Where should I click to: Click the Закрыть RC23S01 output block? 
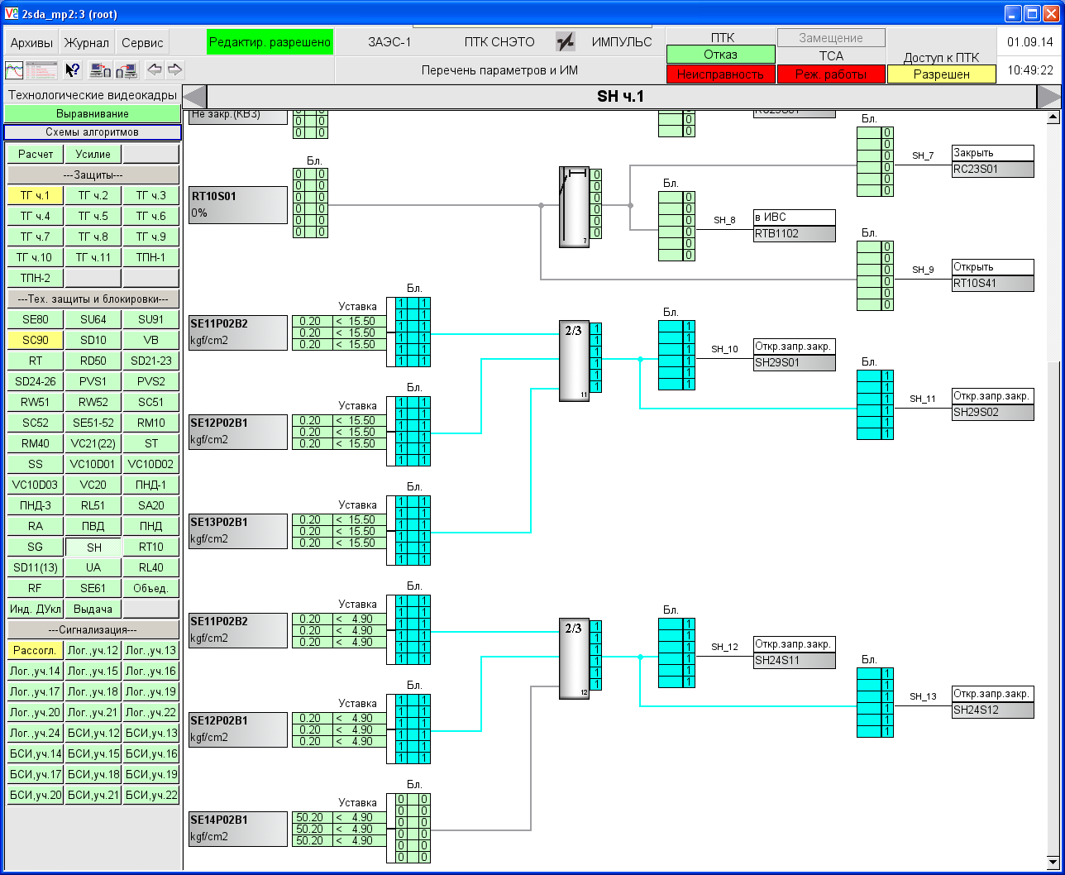(993, 161)
